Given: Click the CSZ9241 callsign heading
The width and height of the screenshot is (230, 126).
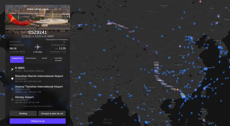Looking at the screenshot, I should pos(38,32).
